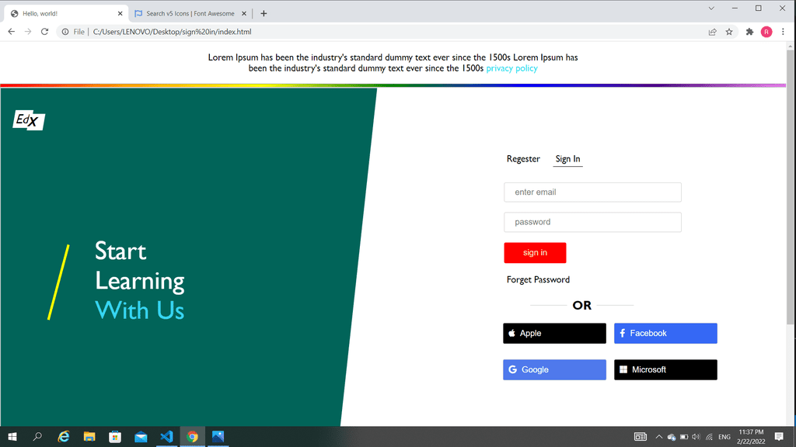Click the Chrome taskbar icon
796x447 pixels.
(193, 436)
